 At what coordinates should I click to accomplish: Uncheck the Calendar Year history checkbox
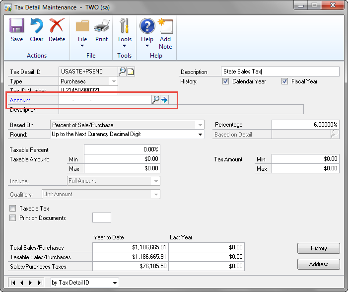tap(225, 81)
